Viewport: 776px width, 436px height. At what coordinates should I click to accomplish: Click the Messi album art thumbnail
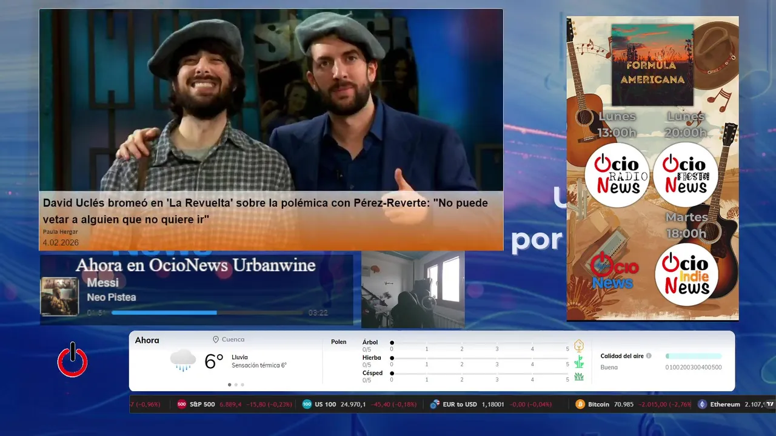click(59, 296)
